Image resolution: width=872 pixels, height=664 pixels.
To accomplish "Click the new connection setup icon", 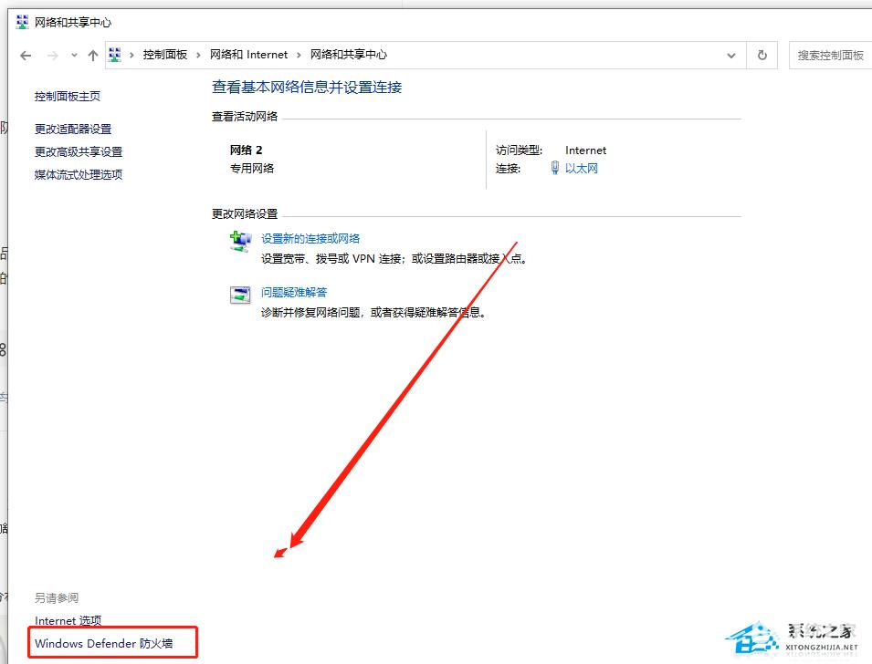I will (x=240, y=242).
